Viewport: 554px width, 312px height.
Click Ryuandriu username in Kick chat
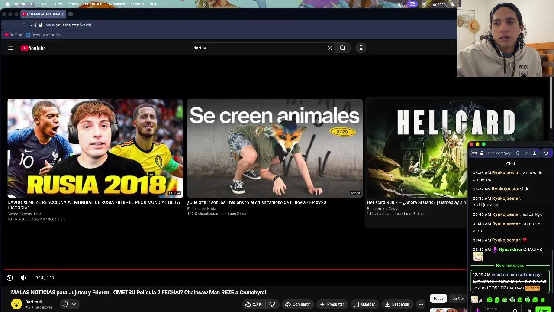pos(510,250)
